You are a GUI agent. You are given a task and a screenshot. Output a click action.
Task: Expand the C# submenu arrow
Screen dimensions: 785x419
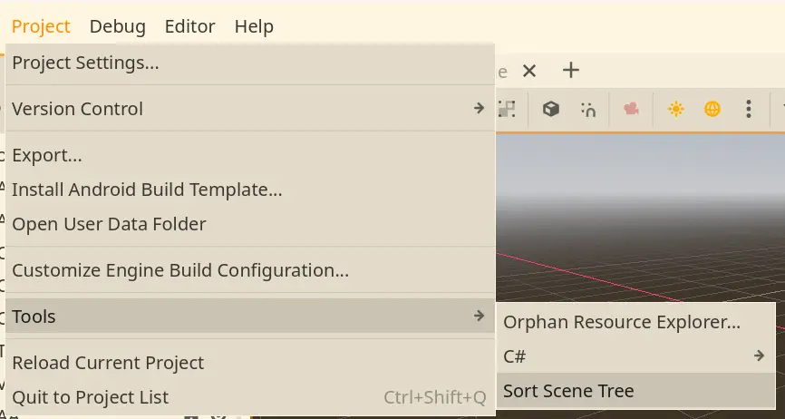tap(759, 356)
